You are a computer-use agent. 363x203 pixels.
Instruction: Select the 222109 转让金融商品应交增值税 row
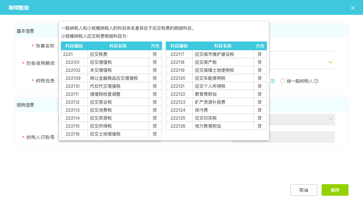coord(111,78)
